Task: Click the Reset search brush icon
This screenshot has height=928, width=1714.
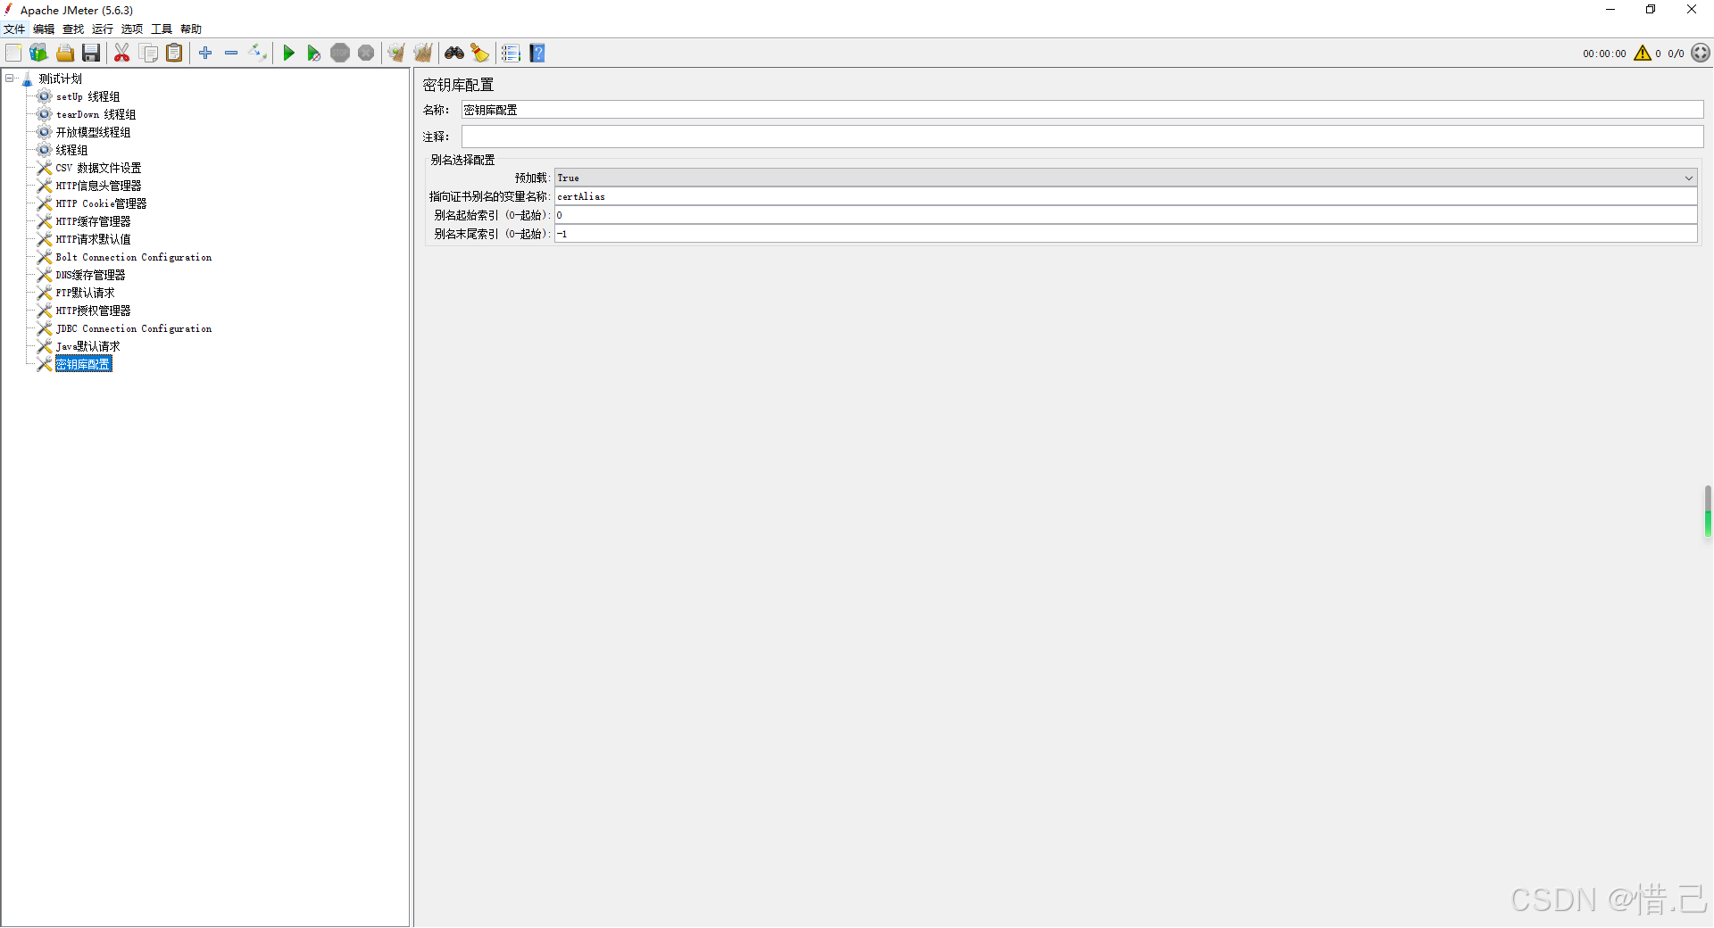Action: click(x=480, y=54)
